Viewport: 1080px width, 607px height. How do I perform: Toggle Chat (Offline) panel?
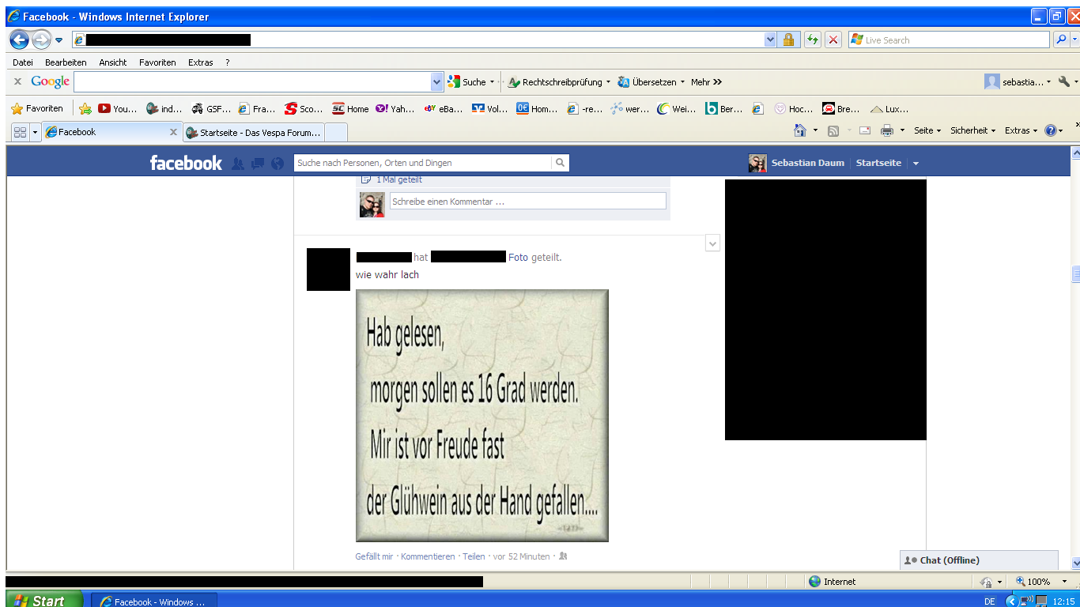click(978, 560)
